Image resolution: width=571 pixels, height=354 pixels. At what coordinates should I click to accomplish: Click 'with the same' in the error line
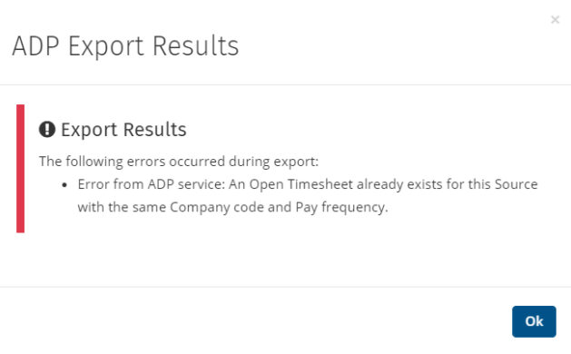(122, 207)
